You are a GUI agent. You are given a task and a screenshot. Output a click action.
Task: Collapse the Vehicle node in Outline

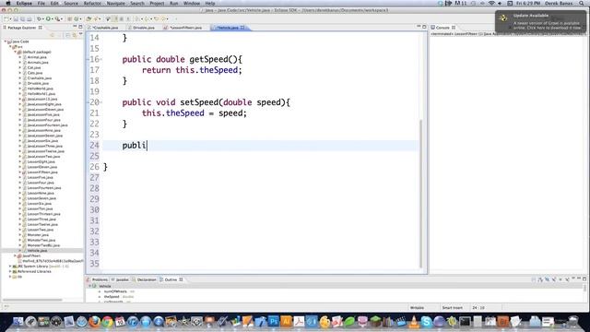[x=90, y=286]
